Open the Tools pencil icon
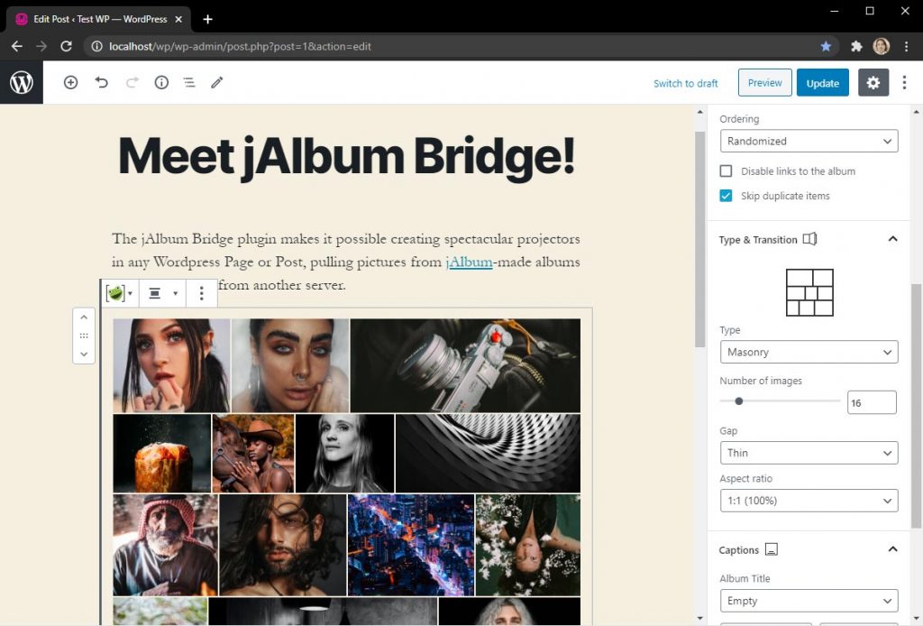Screen dimensions: 923x626 pos(216,82)
